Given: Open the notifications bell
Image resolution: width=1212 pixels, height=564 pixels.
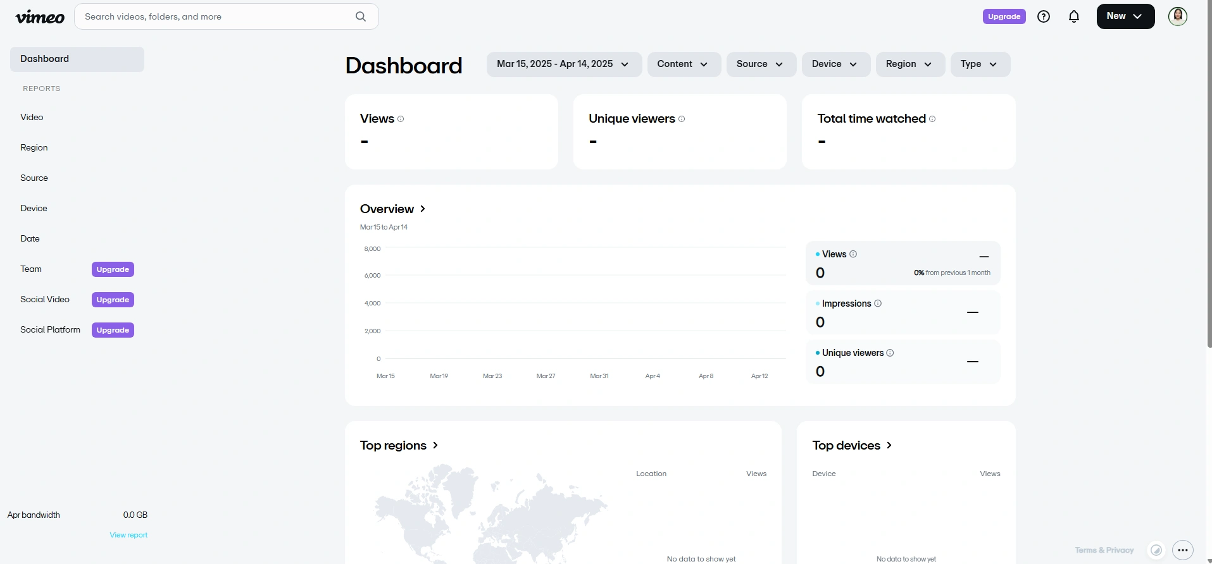Looking at the screenshot, I should click(1074, 16).
